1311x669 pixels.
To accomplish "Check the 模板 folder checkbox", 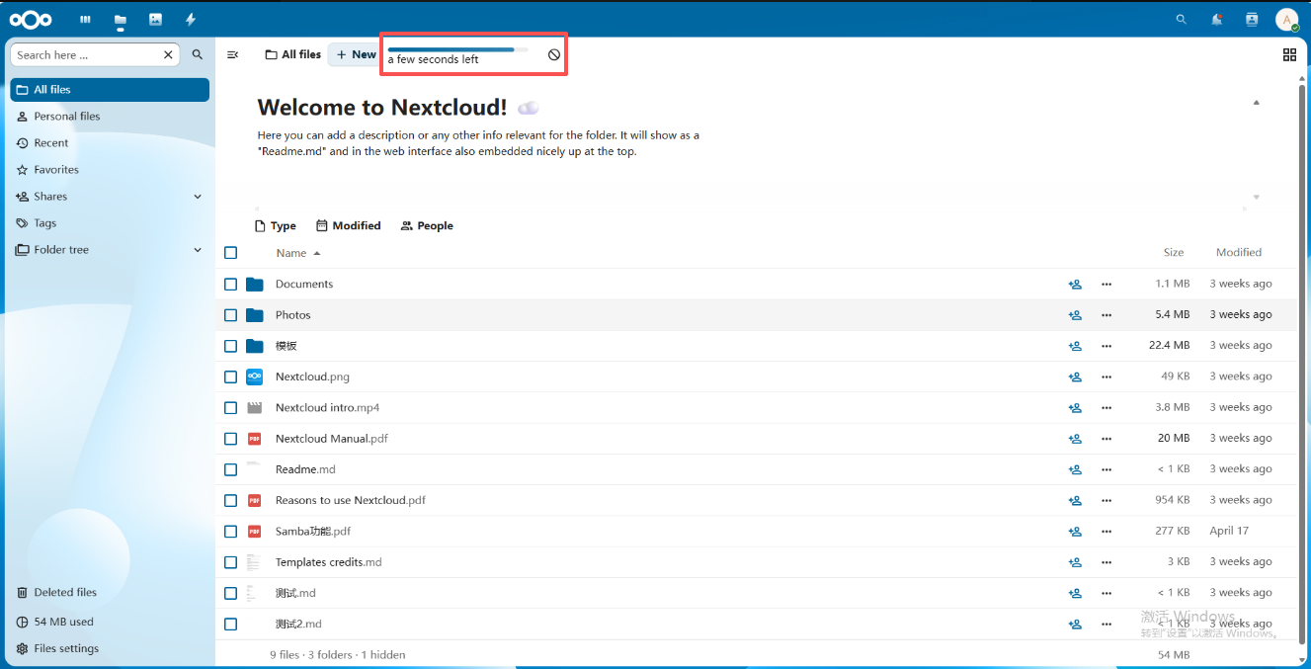I will 230,346.
